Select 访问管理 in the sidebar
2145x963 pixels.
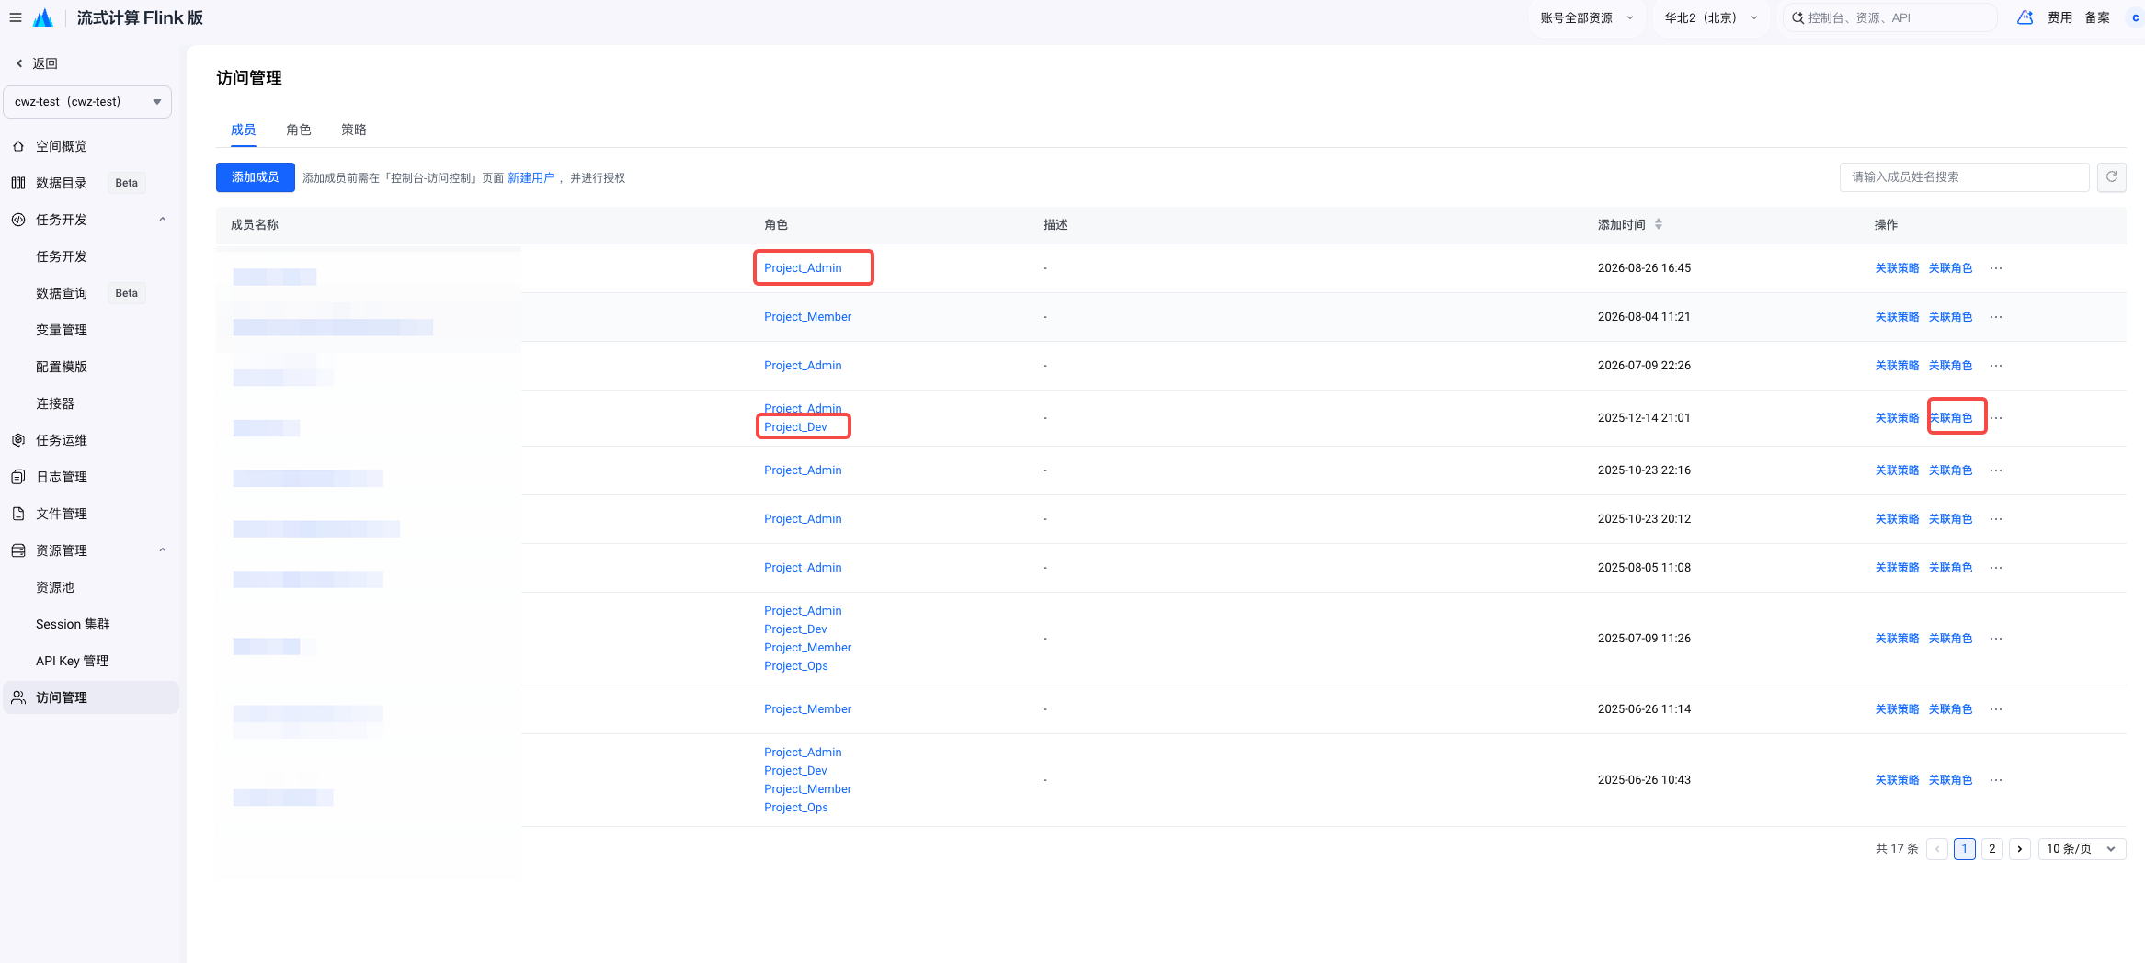[91, 697]
